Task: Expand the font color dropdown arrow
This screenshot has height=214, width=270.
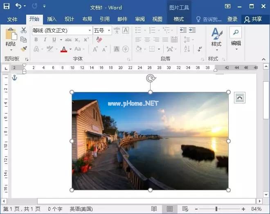Action: (71, 49)
